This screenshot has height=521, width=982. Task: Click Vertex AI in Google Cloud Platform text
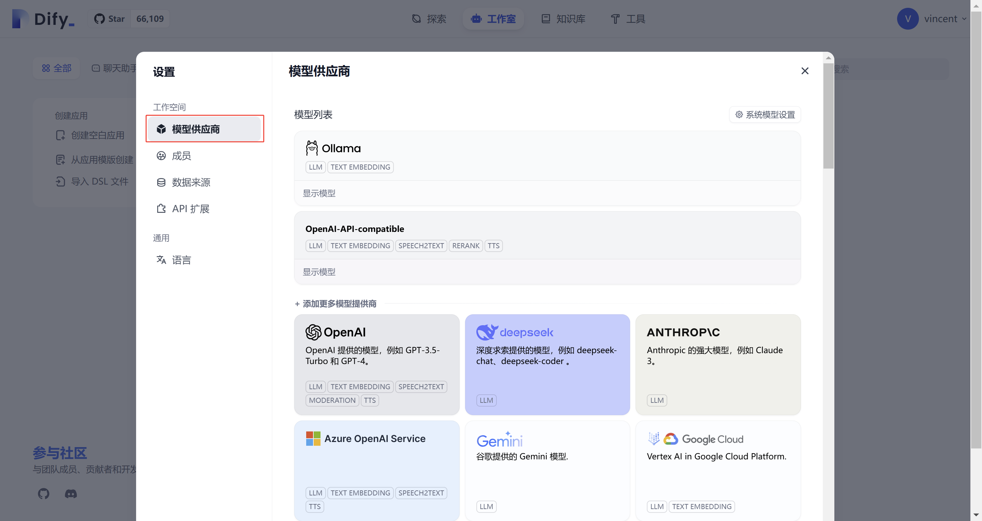coord(716,456)
